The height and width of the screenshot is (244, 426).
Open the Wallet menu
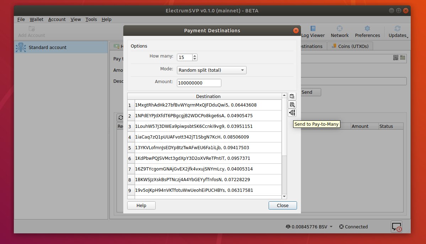point(36,19)
